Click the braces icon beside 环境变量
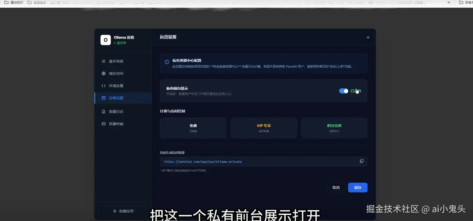473x221 pixels. [104, 86]
